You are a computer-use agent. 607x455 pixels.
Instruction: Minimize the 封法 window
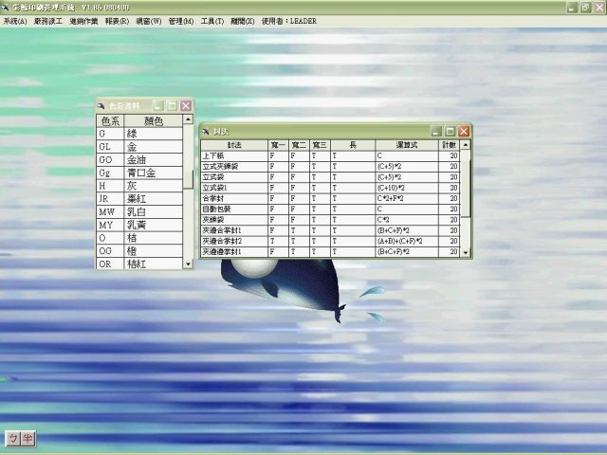(436, 131)
